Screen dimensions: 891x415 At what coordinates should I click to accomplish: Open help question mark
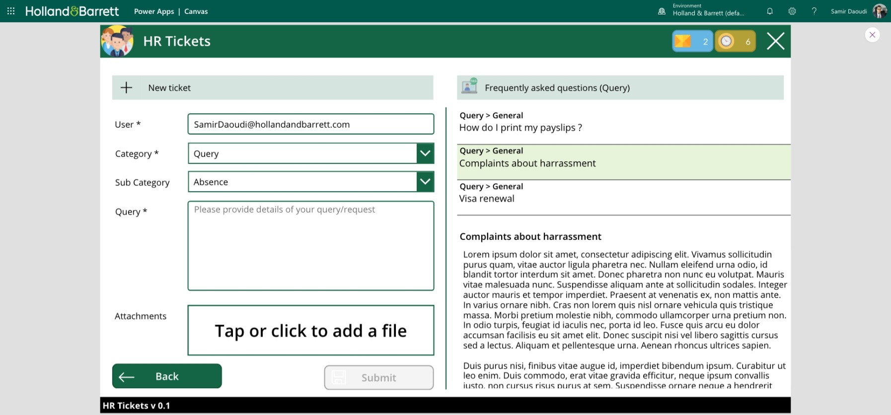(814, 11)
